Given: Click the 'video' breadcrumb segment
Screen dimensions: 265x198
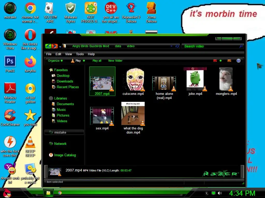Looking at the screenshot, I should (x=131, y=46).
